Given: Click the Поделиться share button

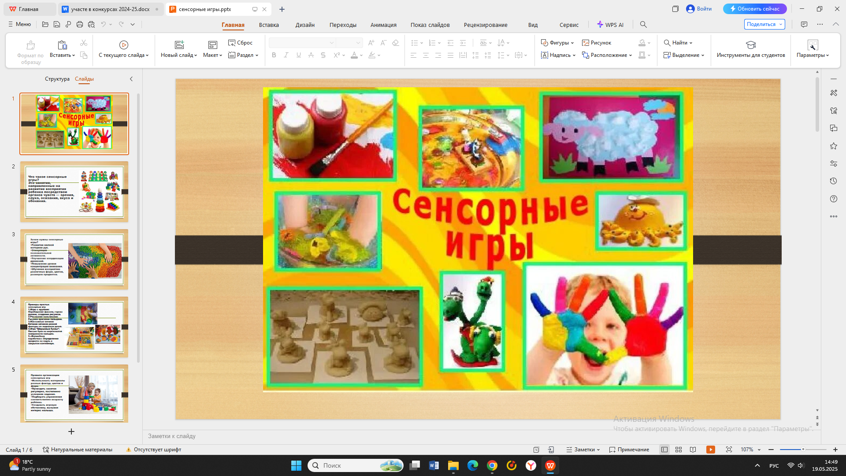Looking at the screenshot, I should point(761,24).
